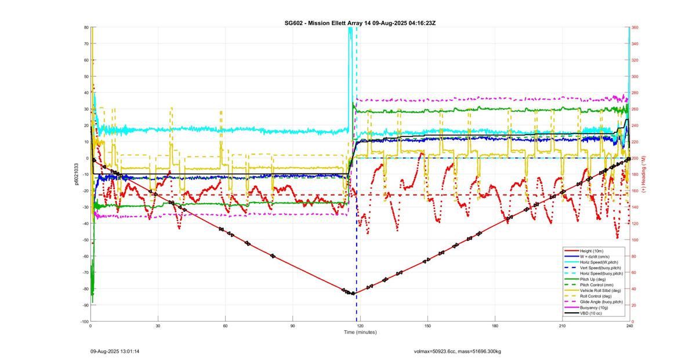The height and width of the screenshot is (361, 696).
Task: Click the black line sample for VBD (10 cc)
Action: (571, 313)
